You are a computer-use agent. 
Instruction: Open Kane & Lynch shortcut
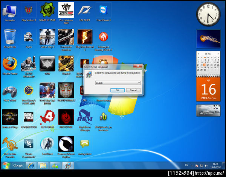coord(29,119)
